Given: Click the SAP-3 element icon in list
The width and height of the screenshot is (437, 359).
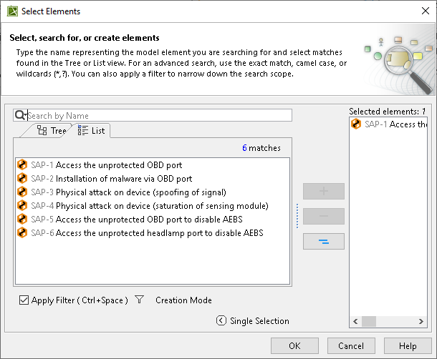Looking at the screenshot, I should click(x=21, y=192).
